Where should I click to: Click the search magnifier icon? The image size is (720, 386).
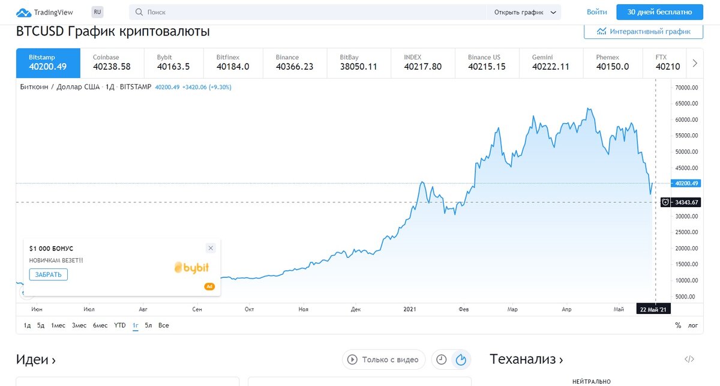pyautogui.click(x=139, y=12)
